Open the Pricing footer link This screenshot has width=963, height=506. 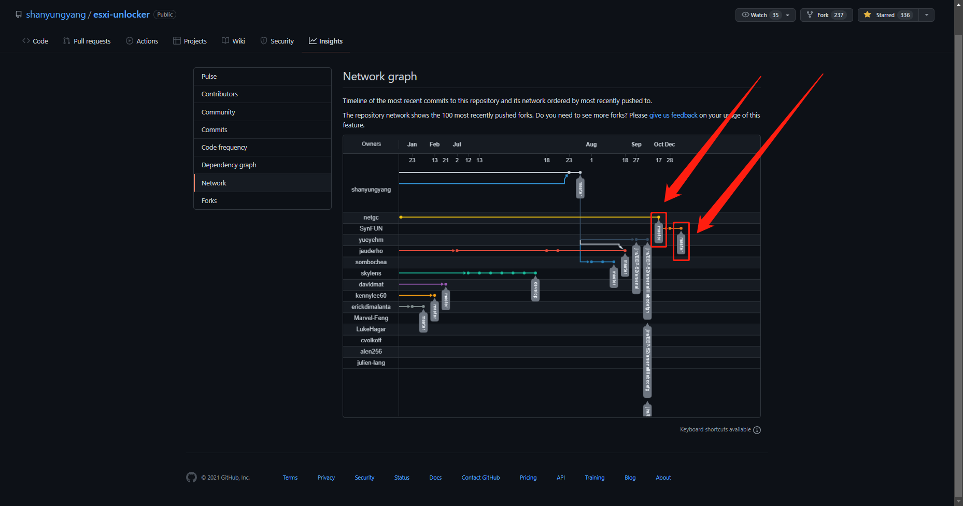click(528, 478)
